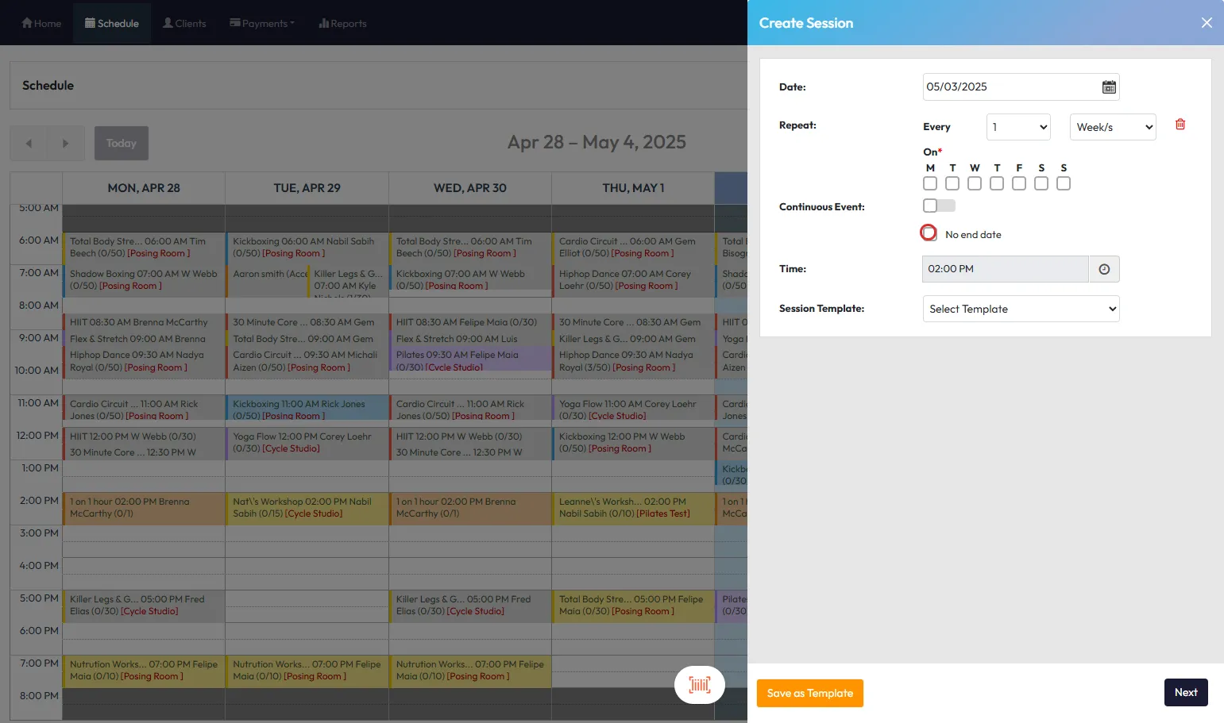
Task: Check the Friday repeat checkbox
Action: pyautogui.click(x=1019, y=183)
